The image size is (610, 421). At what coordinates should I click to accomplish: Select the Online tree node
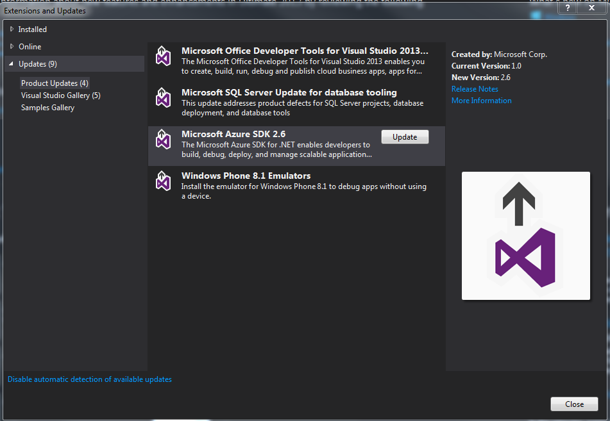30,46
